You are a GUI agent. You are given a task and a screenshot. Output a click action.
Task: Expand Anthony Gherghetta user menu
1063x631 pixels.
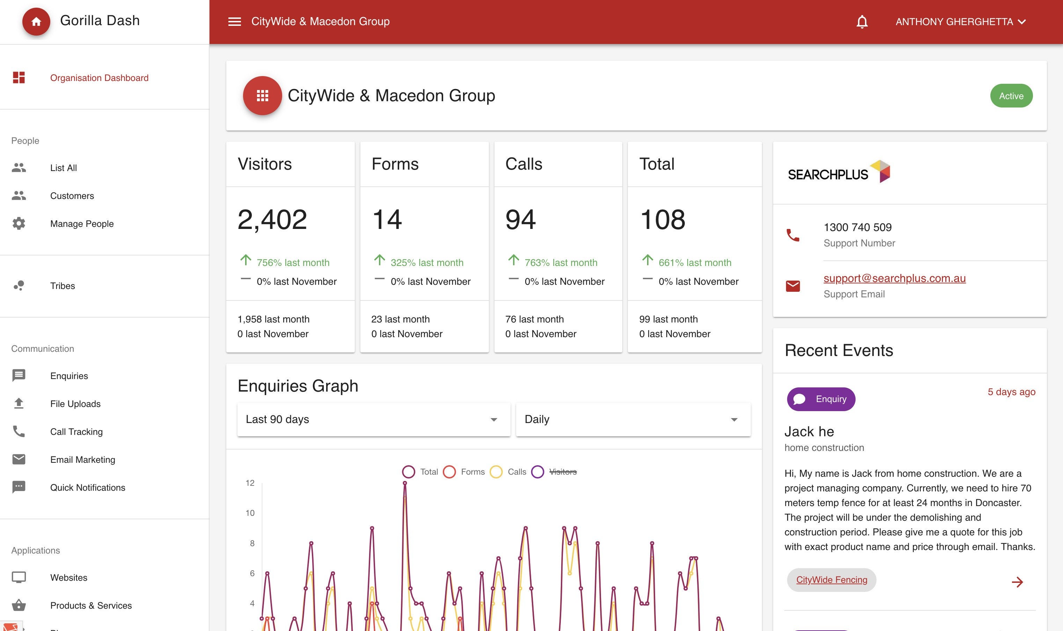tap(960, 22)
